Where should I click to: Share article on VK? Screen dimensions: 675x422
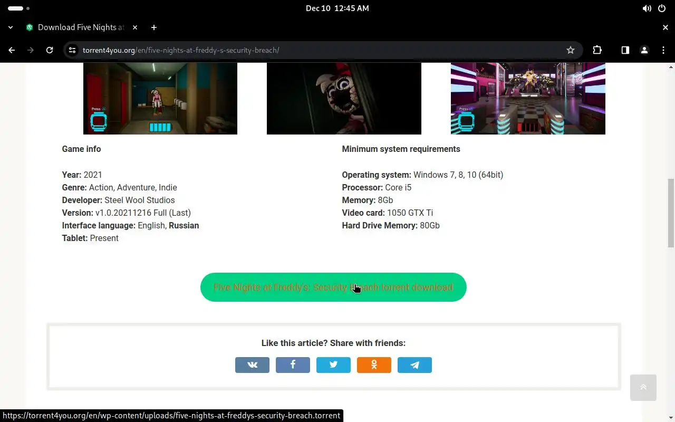click(252, 365)
